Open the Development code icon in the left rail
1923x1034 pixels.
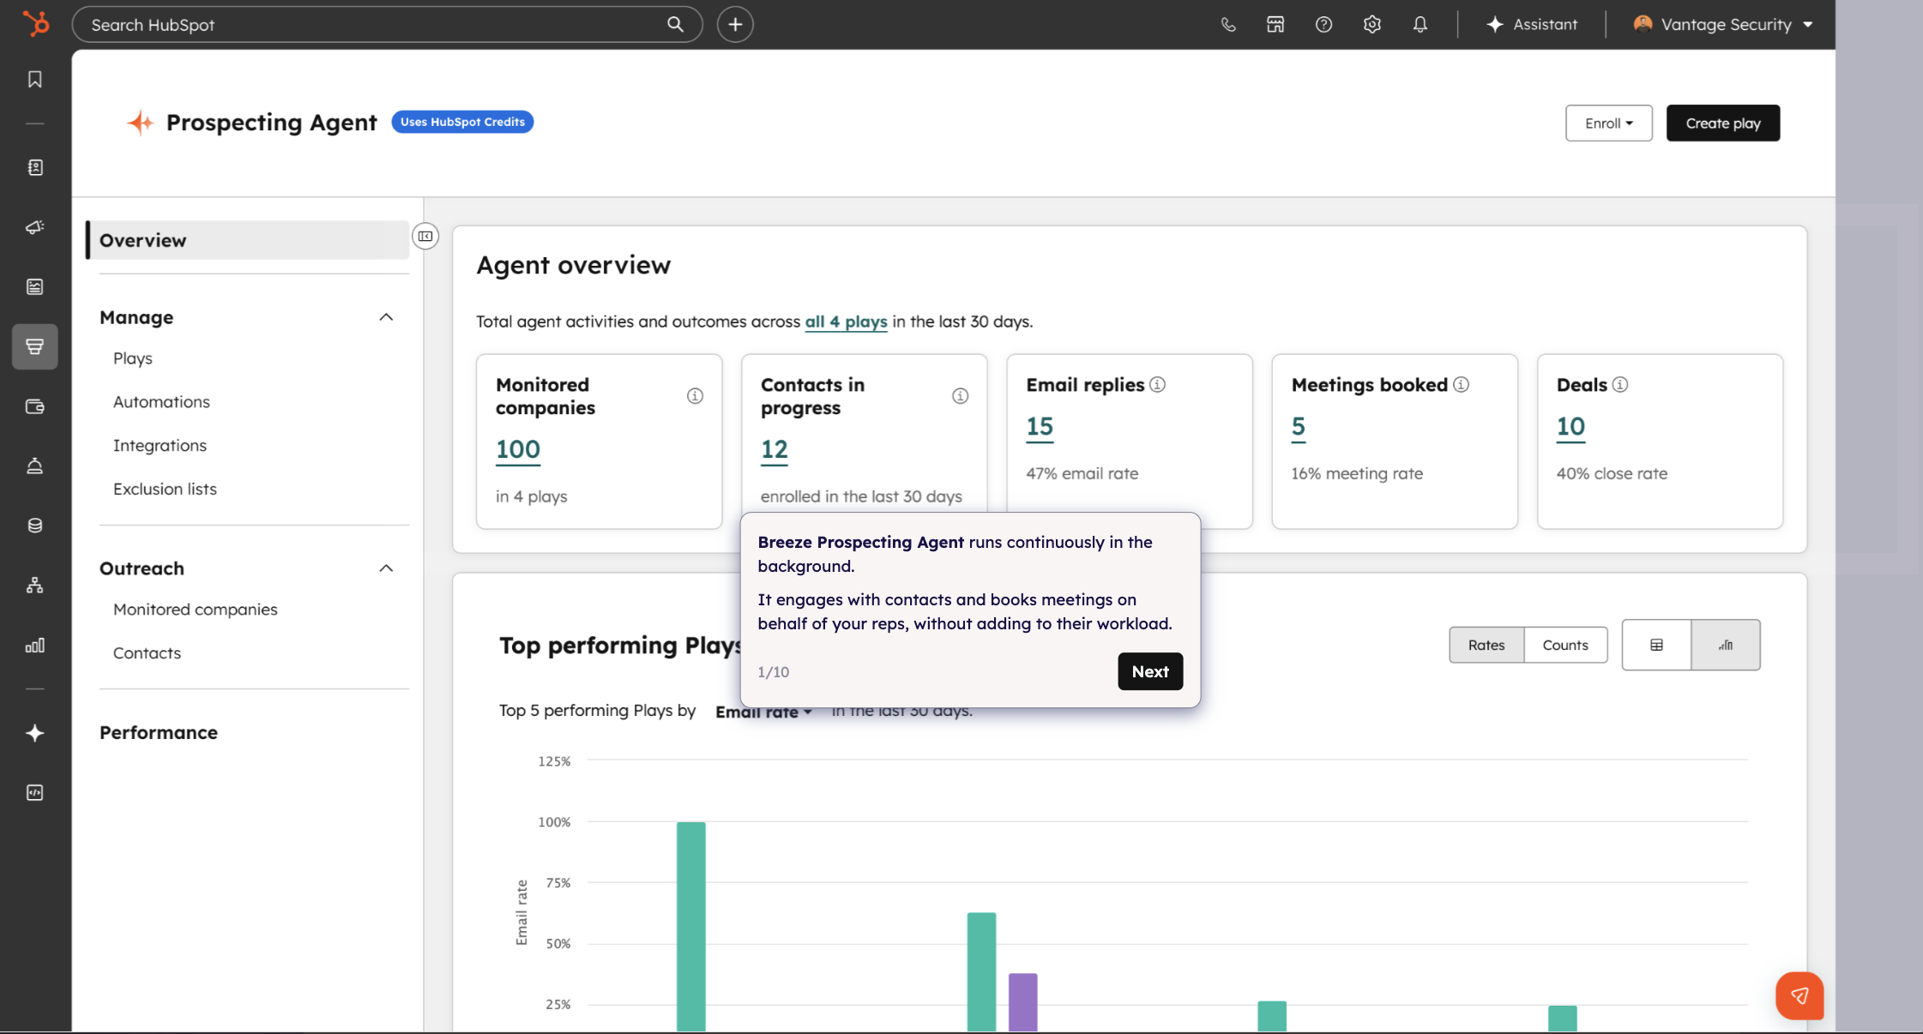pos(35,793)
